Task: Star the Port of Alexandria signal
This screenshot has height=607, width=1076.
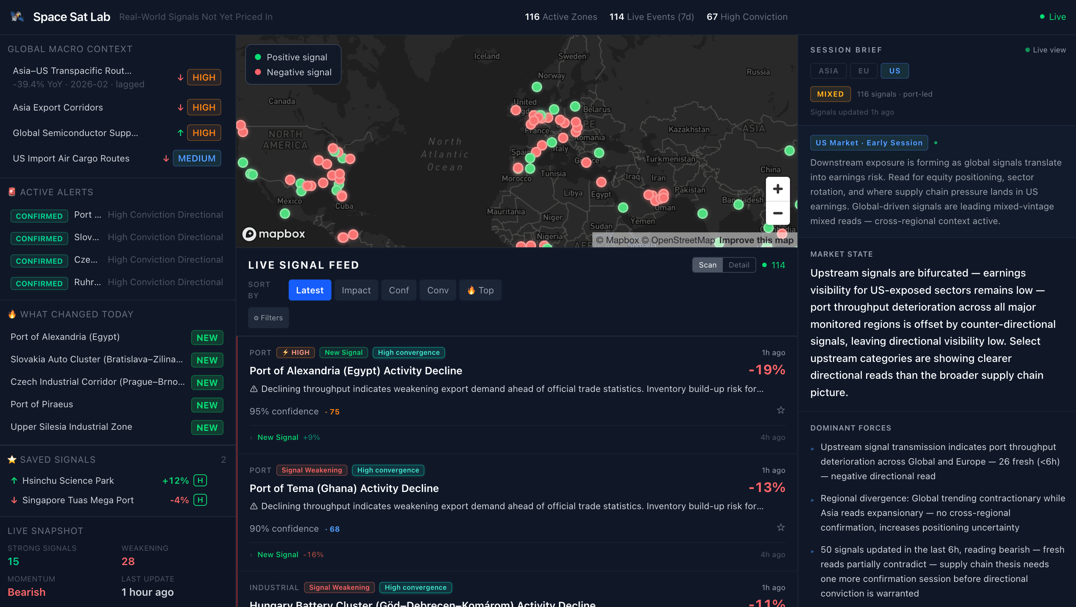Action: 780,410
